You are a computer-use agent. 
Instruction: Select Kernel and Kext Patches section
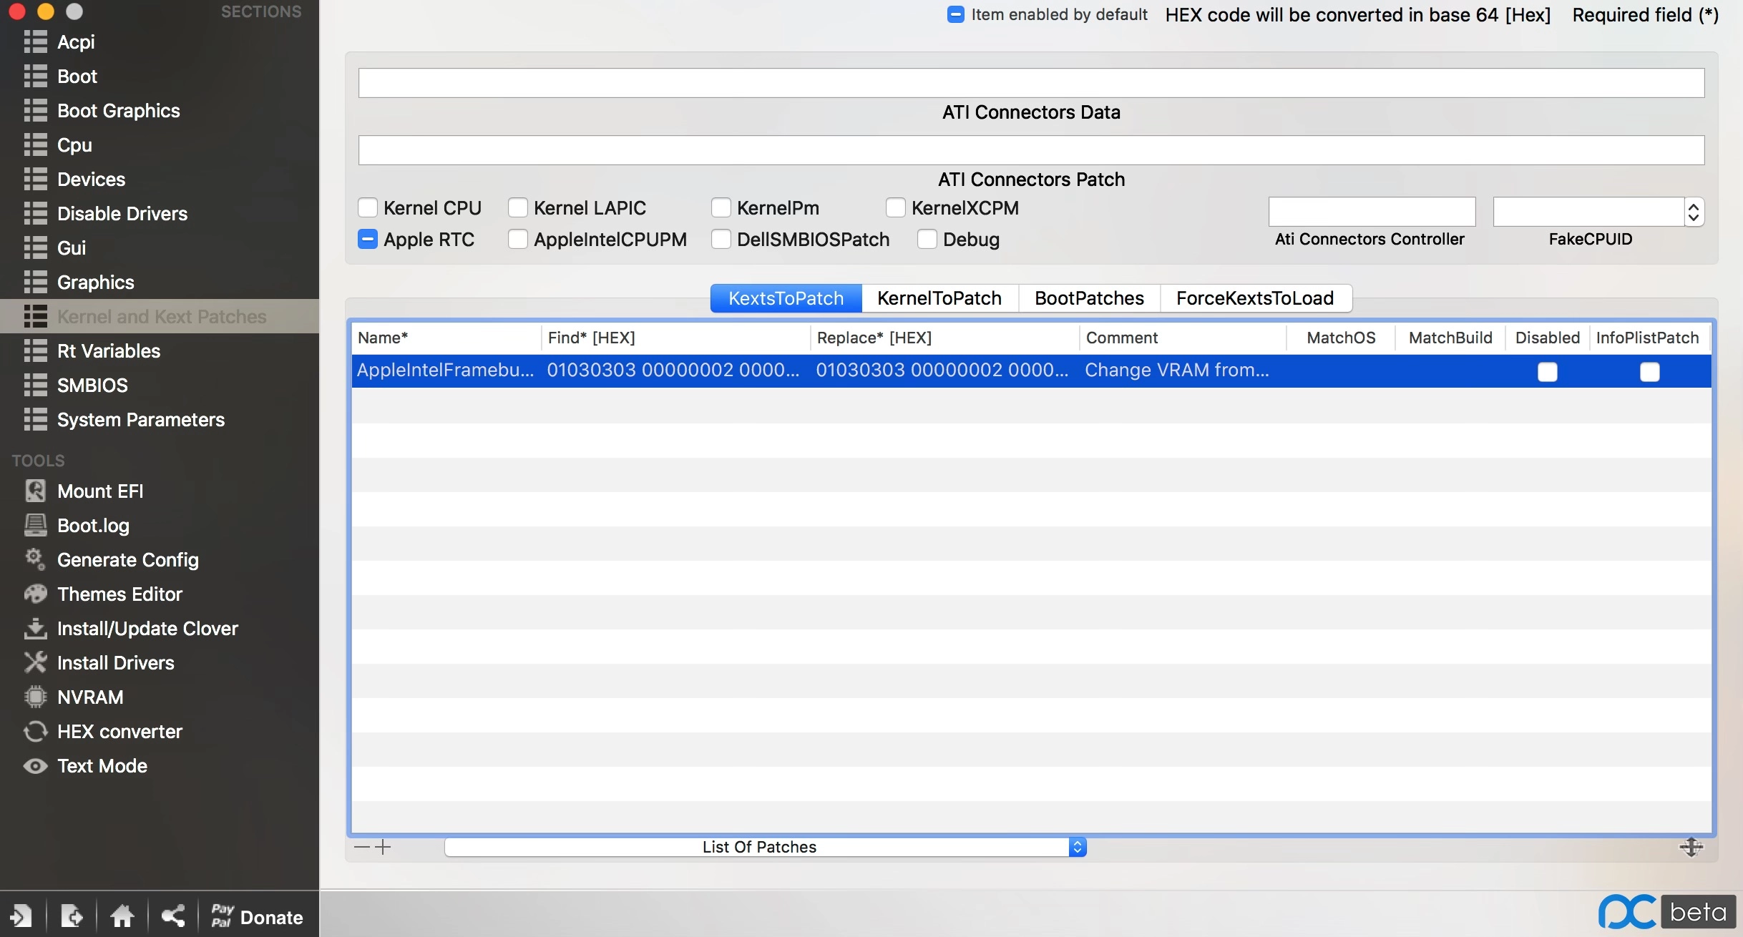pyautogui.click(x=160, y=317)
